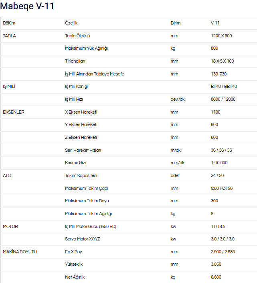Select the ATC section label
This screenshot has width=257, height=283.
[x=7, y=175]
